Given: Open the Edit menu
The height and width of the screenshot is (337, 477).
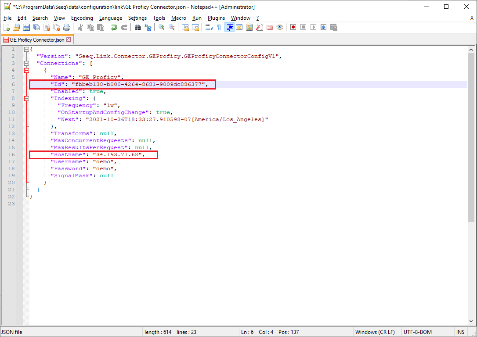Looking at the screenshot, I should tap(22, 18).
